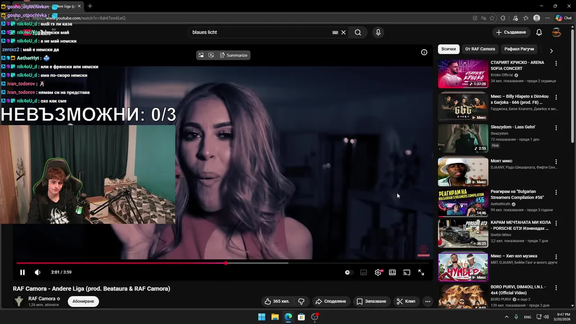Subscribe using the Абониране button
Screen dimensions: 576x324
click(x=83, y=301)
